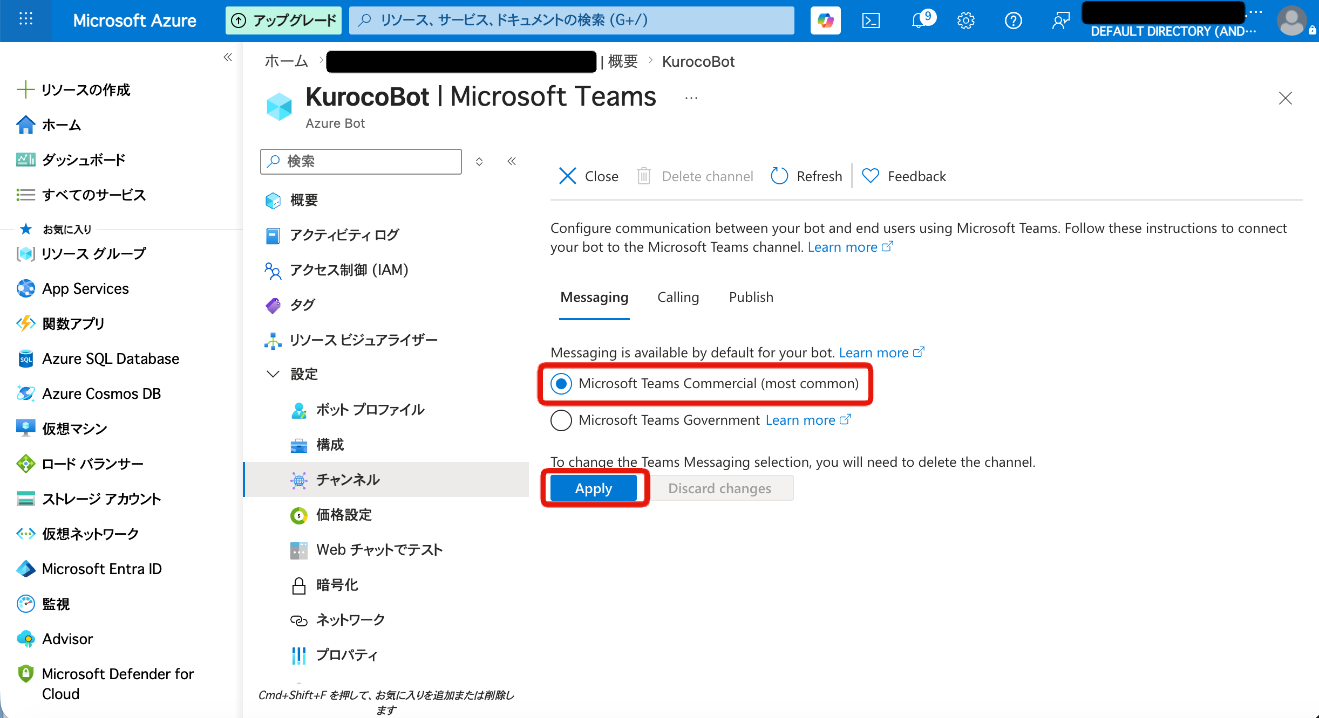Image resolution: width=1319 pixels, height=718 pixels.
Task: Click the KurocoBot breadcrumb
Action: coord(698,61)
